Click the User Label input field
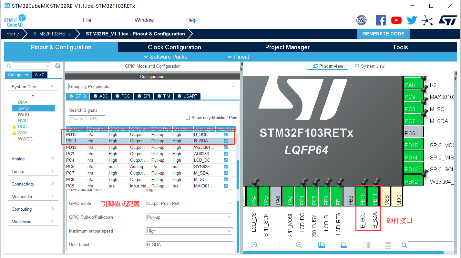461x258 pixels. 190,244
